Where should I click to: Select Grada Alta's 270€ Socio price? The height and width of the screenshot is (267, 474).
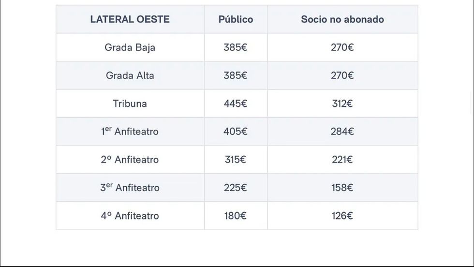(342, 75)
